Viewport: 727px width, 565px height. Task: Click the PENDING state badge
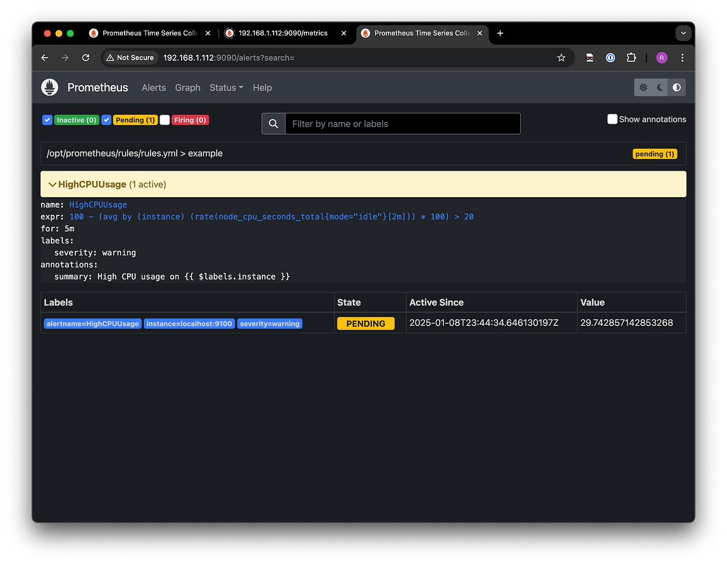(366, 323)
